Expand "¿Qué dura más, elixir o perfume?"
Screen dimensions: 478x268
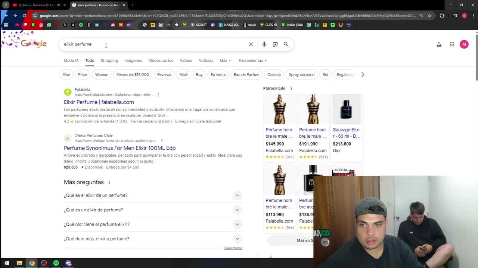[153, 239]
